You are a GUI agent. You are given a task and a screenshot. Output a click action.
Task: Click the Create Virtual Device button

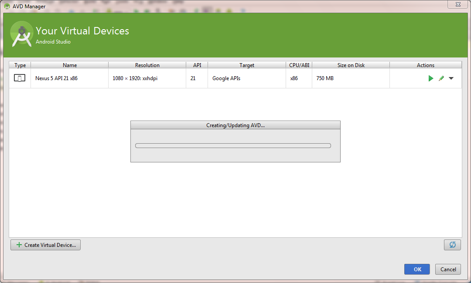click(45, 245)
